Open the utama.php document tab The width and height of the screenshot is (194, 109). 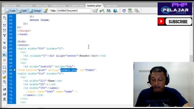click(x=26, y=6)
